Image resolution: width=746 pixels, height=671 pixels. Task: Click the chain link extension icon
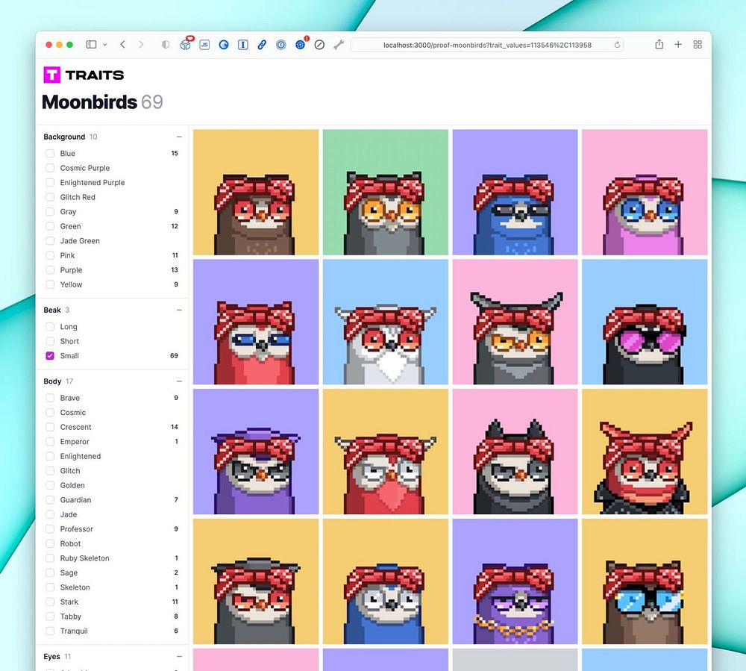[x=262, y=45]
